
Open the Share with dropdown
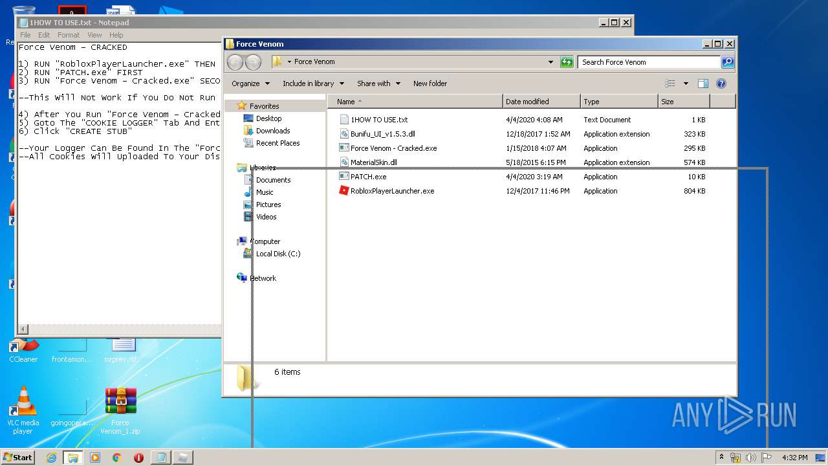[x=379, y=83]
